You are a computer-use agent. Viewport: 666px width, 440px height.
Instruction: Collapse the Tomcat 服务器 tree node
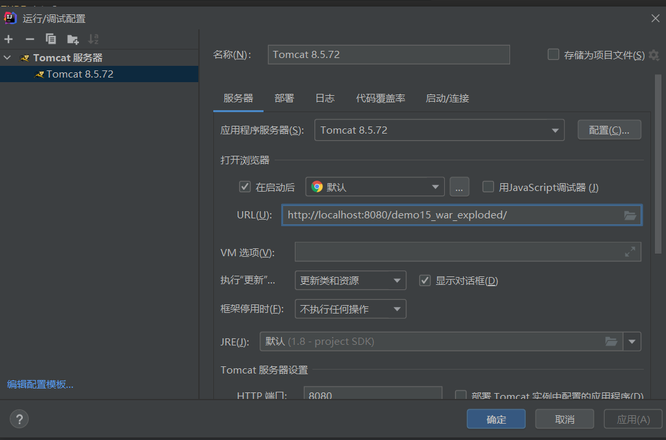7,57
